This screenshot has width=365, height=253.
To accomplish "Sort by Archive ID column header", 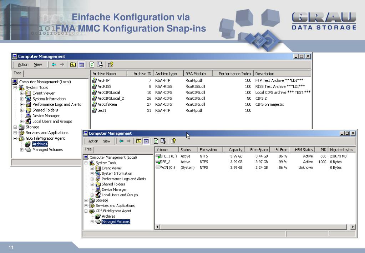I will click(140, 74).
